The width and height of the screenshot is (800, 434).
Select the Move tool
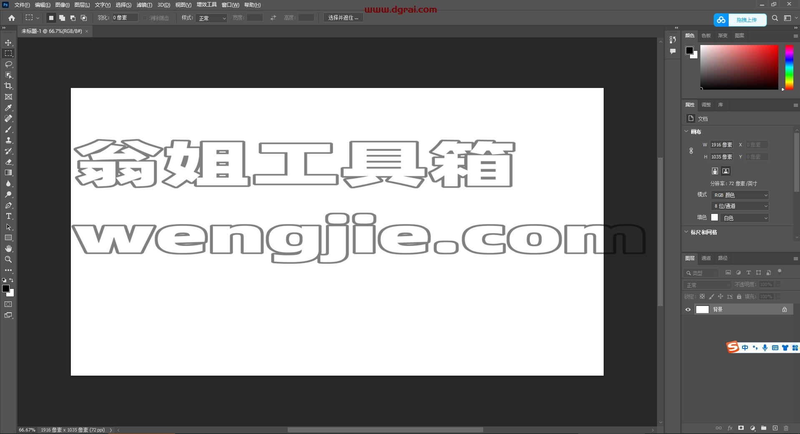(8, 43)
